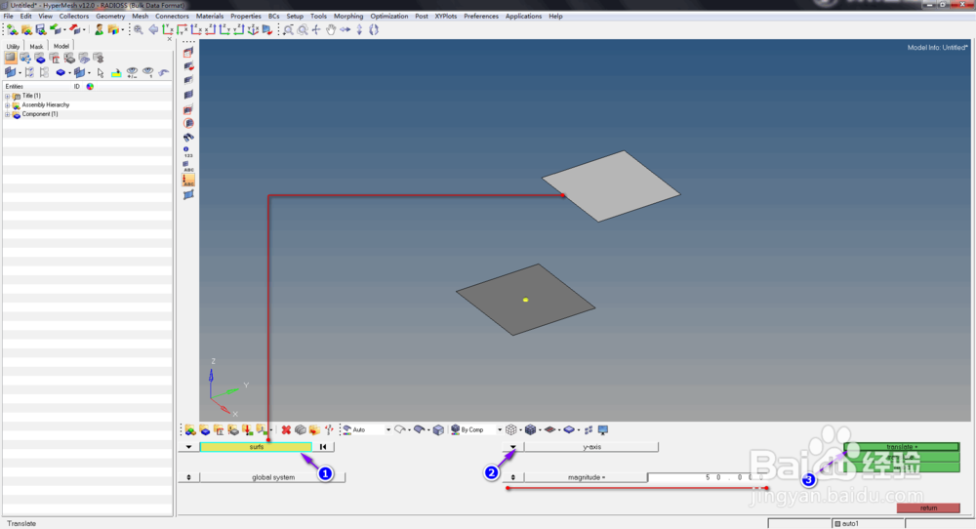Click the organize folder icon in bottom toolbar
976x529 pixels.
click(x=314, y=430)
